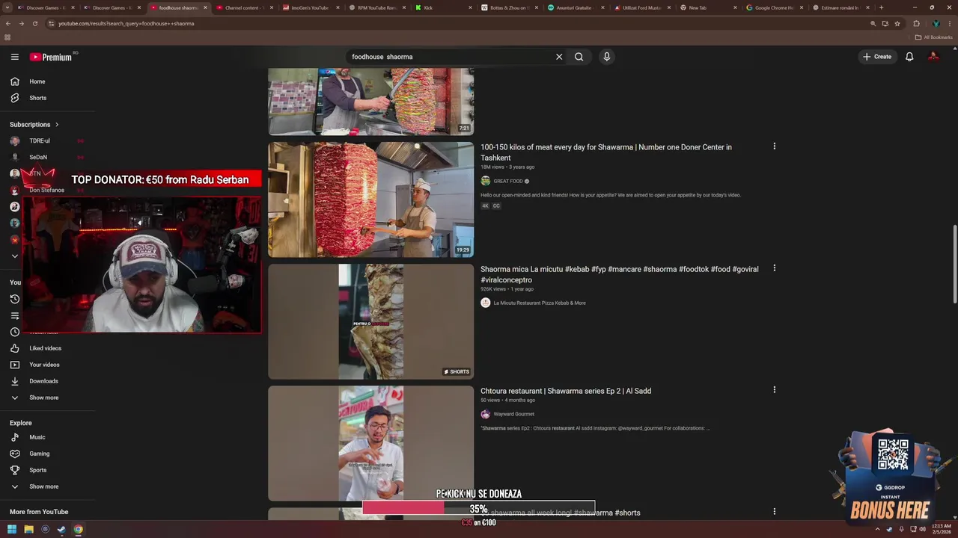The width and height of the screenshot is (958, 538).
Task: Open the GREAT FOOD channel link
Action: point(508,181)
